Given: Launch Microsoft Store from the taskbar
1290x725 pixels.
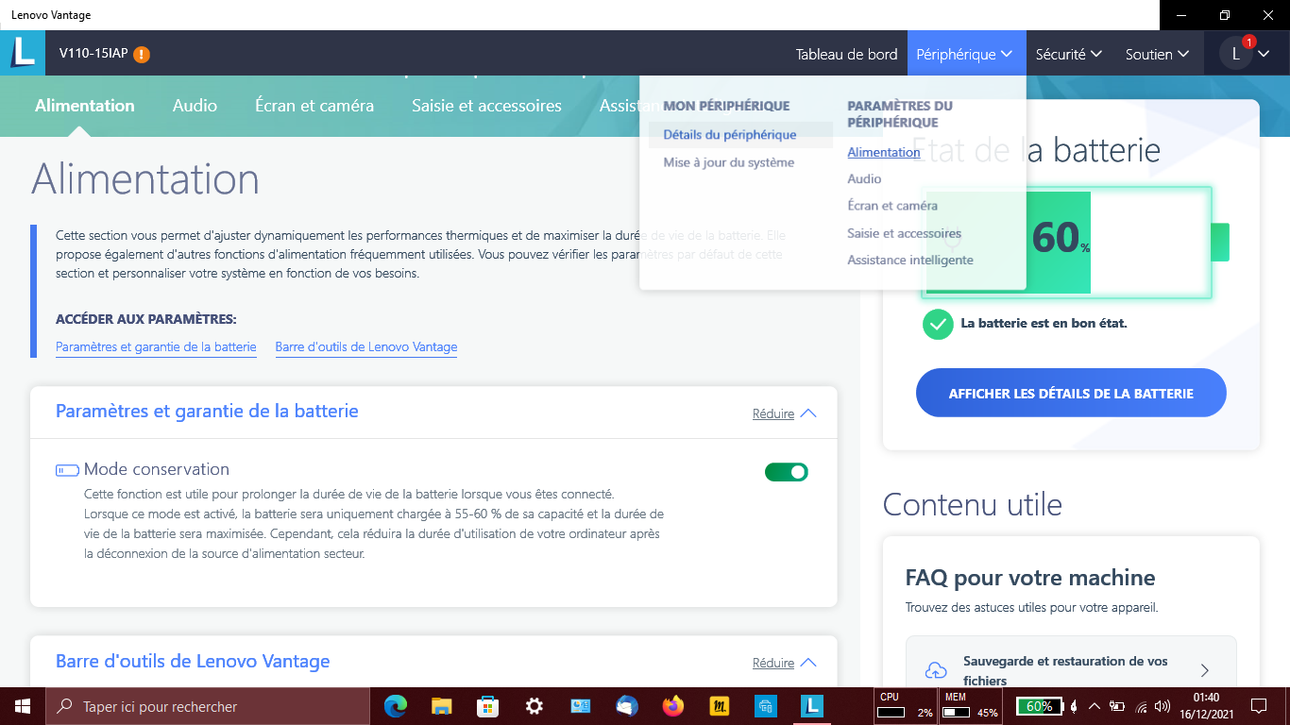Looking at the screenshot, I should pos(487,706).
